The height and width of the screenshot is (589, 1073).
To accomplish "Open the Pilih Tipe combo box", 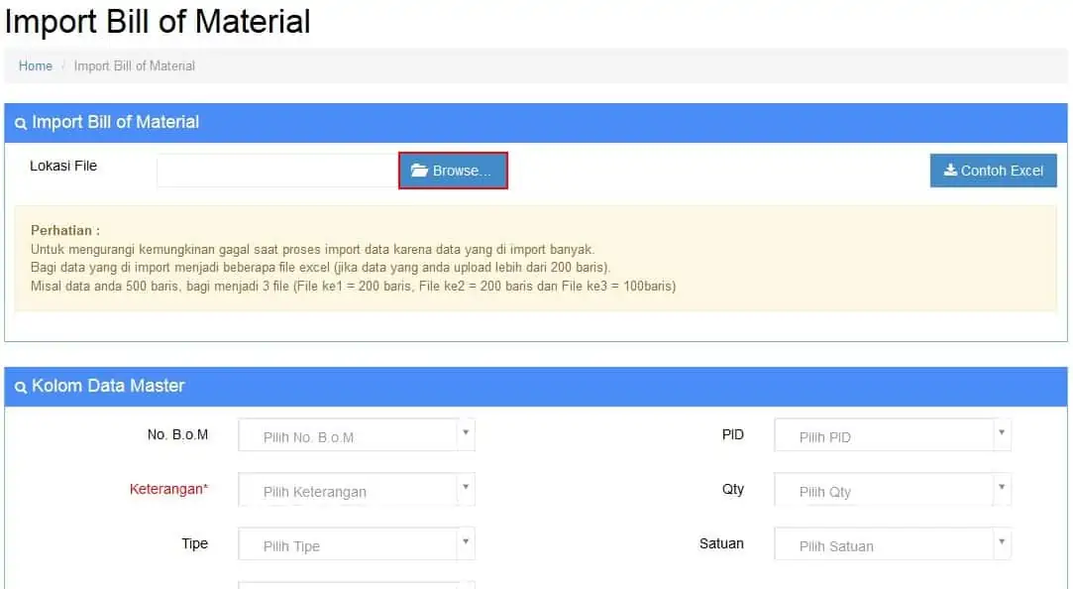I will tap(357, 544).
